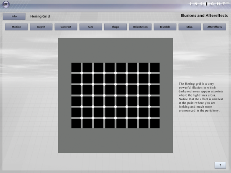Go to the Shape category
Viewport: 231px width, 173px height.
coord(116,27)
